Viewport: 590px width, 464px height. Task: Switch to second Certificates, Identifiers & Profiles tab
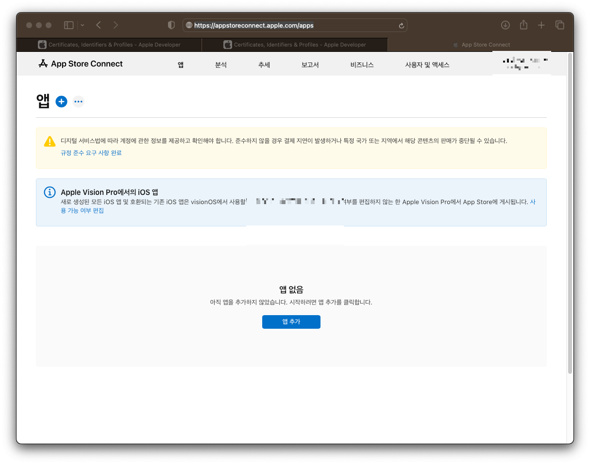point(295,45)
